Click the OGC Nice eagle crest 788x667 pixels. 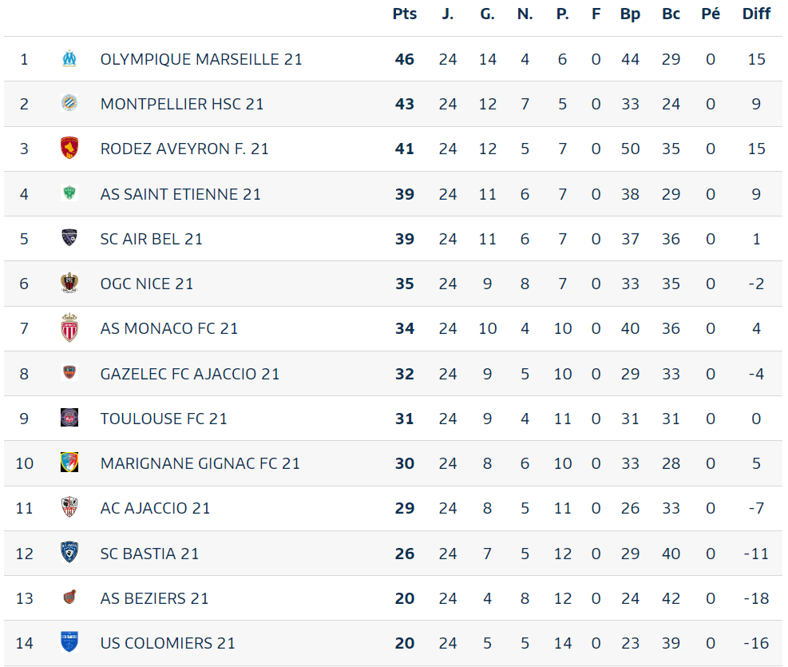coord(69,283)
